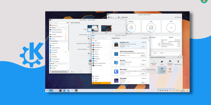Open System Settings hamburger menu
The width and height of the screenshot is (211, 105).
tap(68, 23)
